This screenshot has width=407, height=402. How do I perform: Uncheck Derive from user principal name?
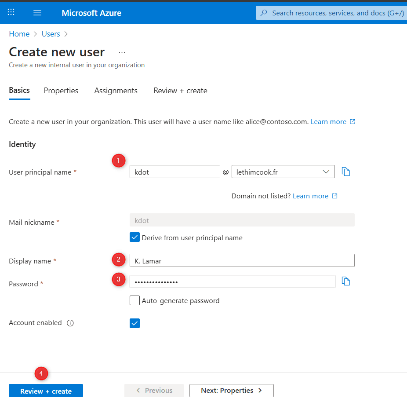135,238
